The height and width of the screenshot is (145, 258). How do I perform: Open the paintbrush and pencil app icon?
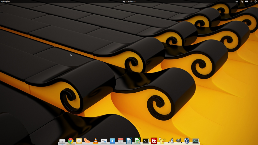(171, 141)
